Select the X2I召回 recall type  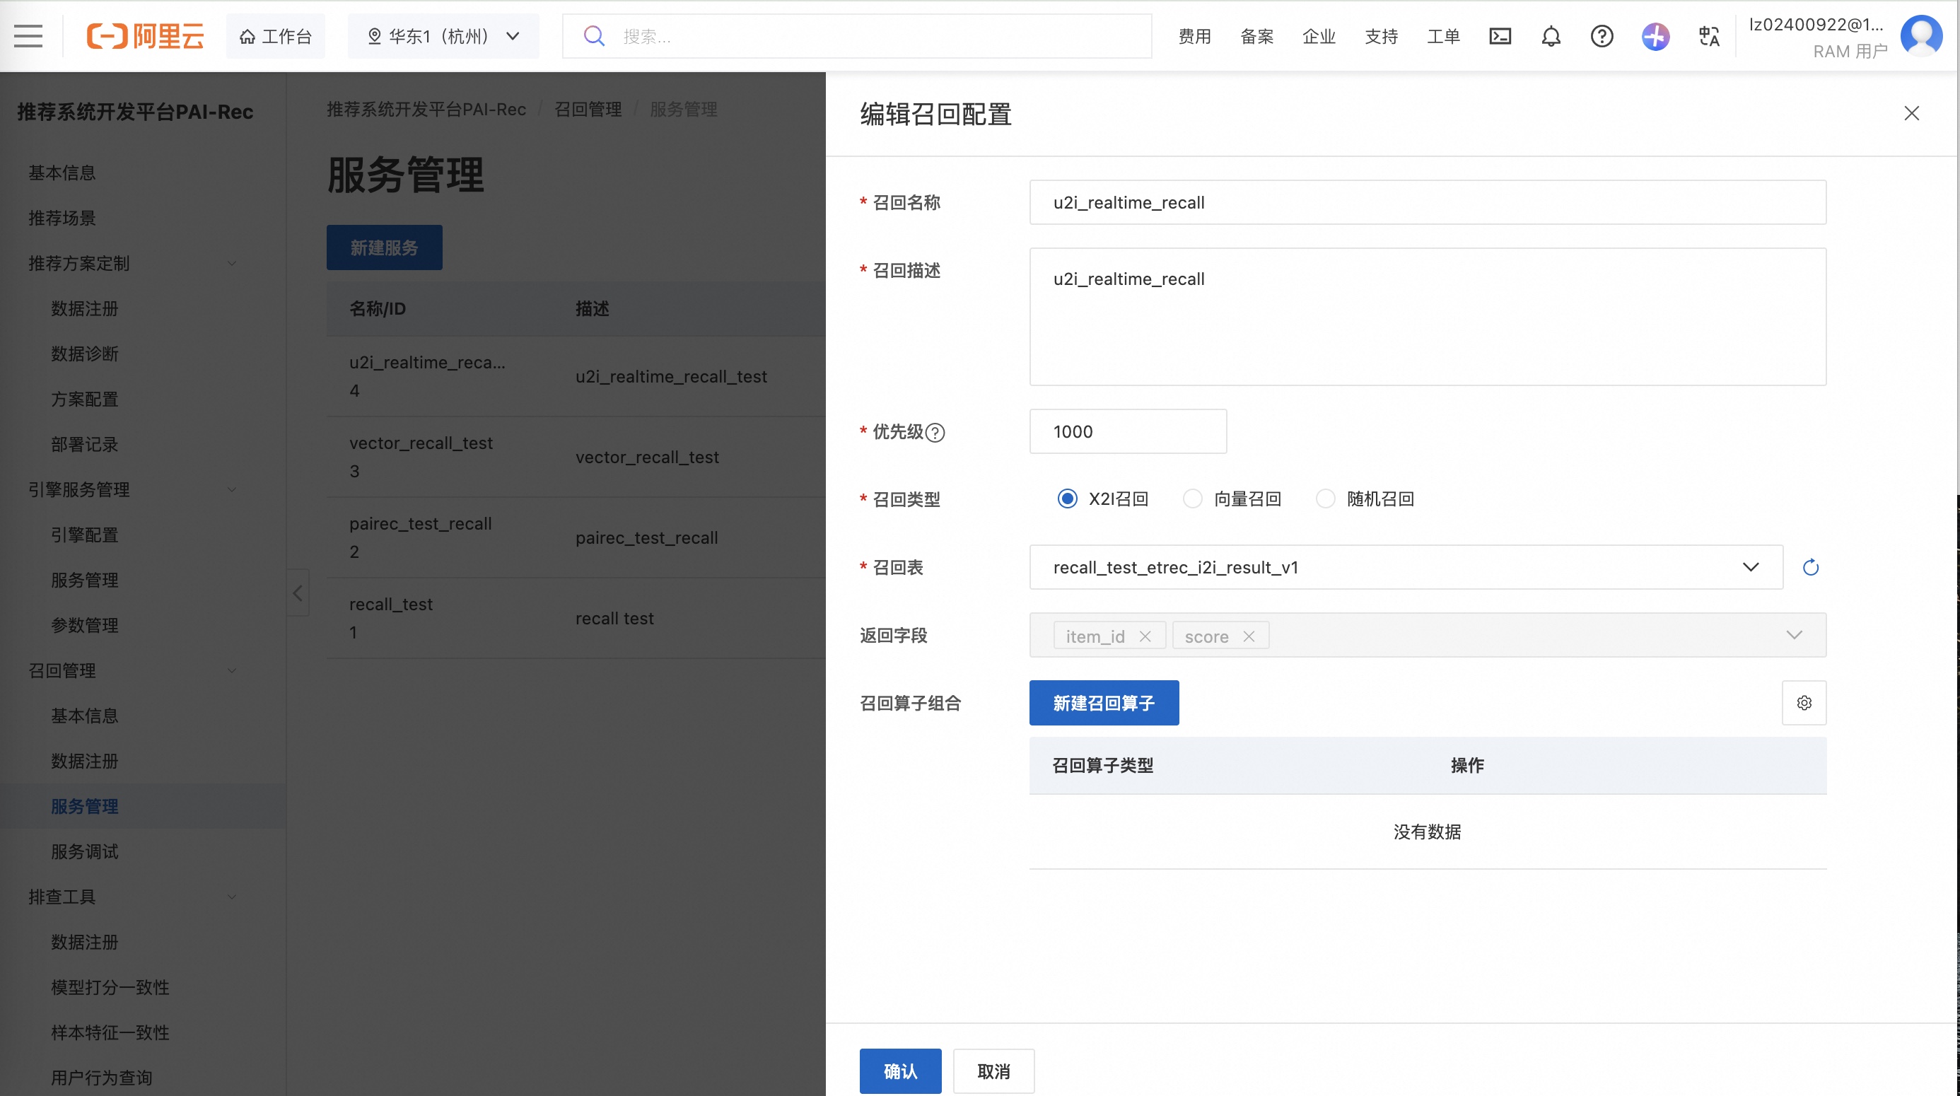pyautogui.click(x=1068, y=499)
